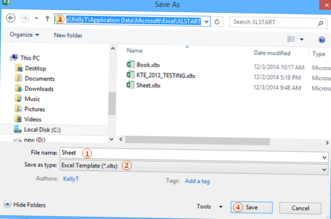Viewport: 331px width, 219px height.
Task: Create a New folder
Action: click(x=68, y=35)
